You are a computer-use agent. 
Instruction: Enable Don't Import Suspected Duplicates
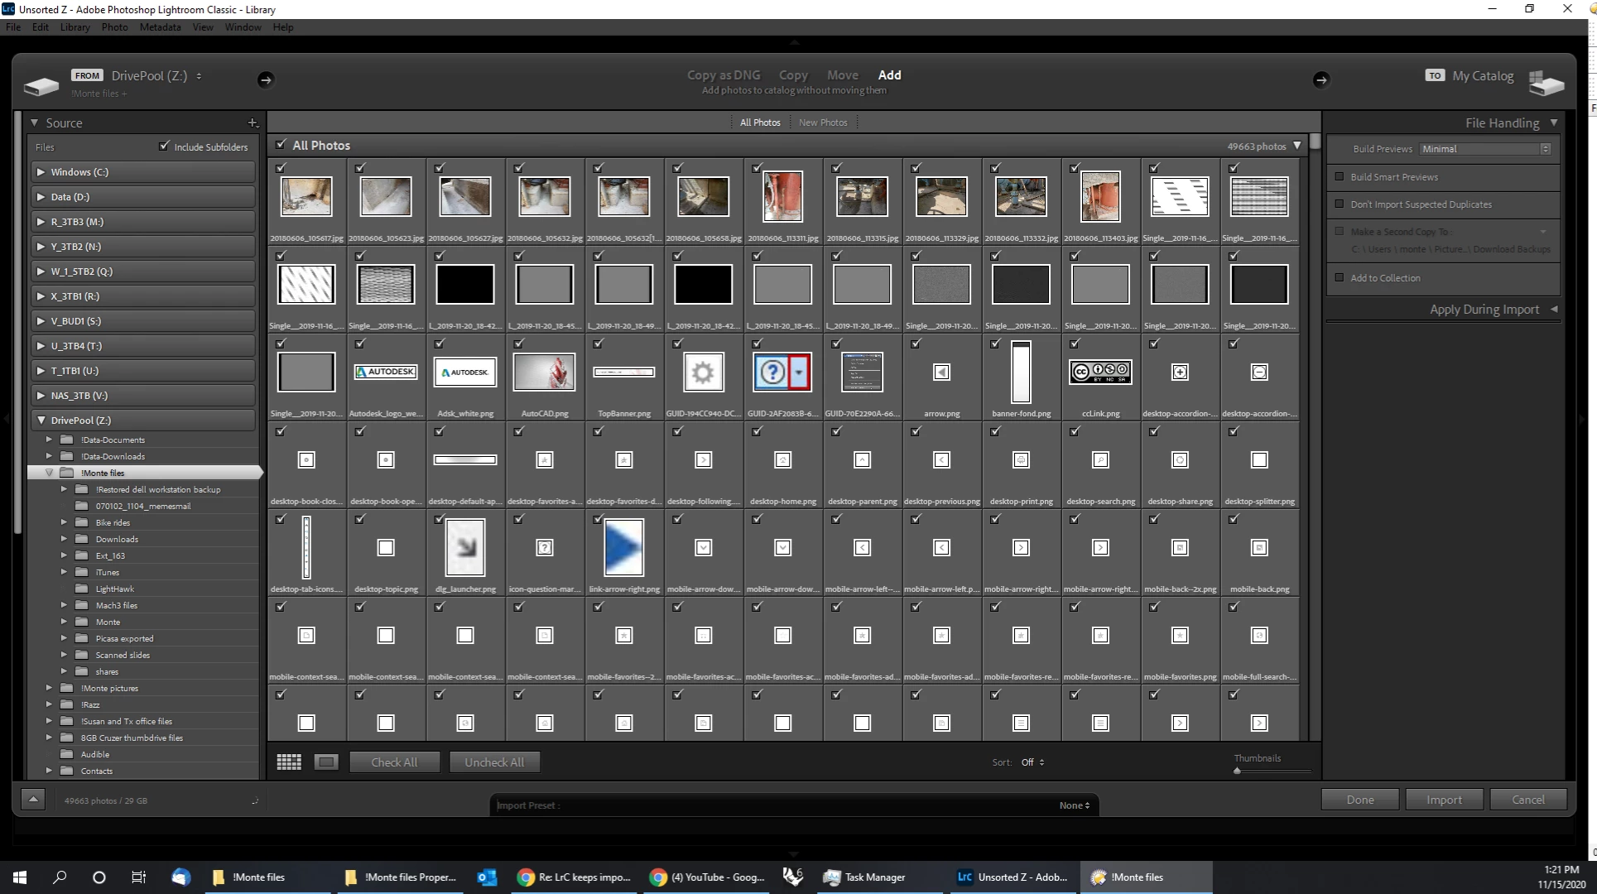pos(1340,204)
